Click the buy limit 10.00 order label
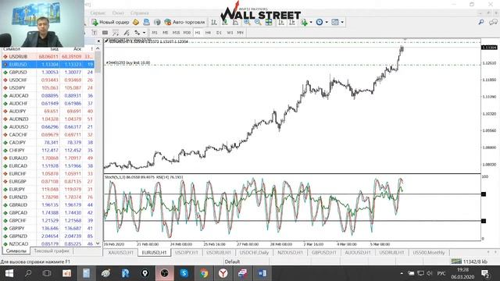This screenshot has width=500, height=281. pos(128,62)
